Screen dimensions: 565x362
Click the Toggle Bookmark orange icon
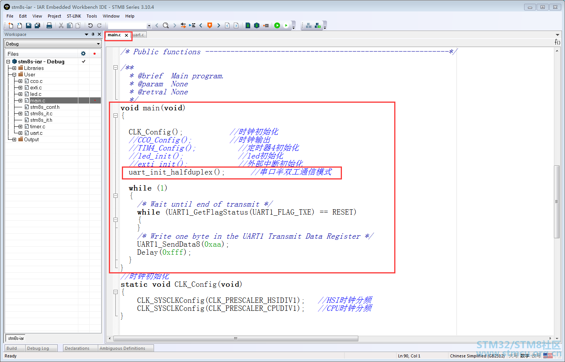click(x=210, y=26)
